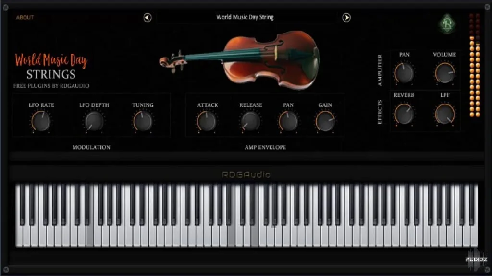Click the LFO DEPTH knob

pyautogui.click(x=94, y=121)
